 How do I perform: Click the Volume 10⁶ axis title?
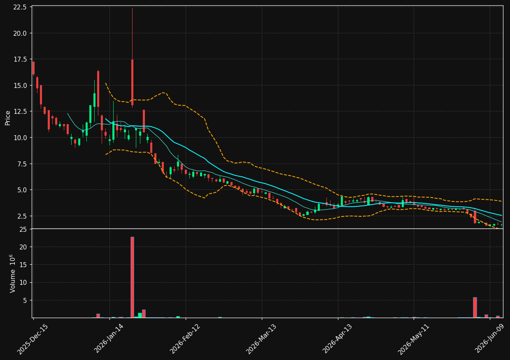(12, 273)
